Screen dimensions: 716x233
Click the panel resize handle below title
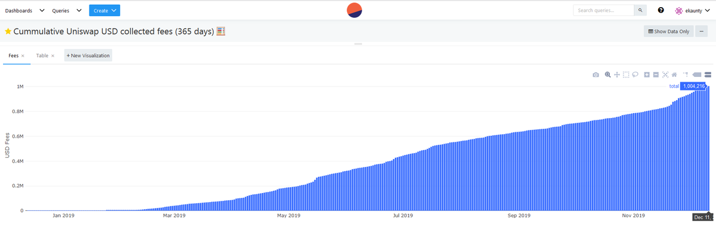pyautogui.click(x=358, y=44)
